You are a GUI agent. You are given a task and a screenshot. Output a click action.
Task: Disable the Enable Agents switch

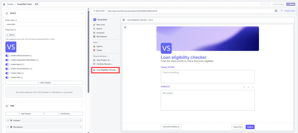[x=7, y=64]
